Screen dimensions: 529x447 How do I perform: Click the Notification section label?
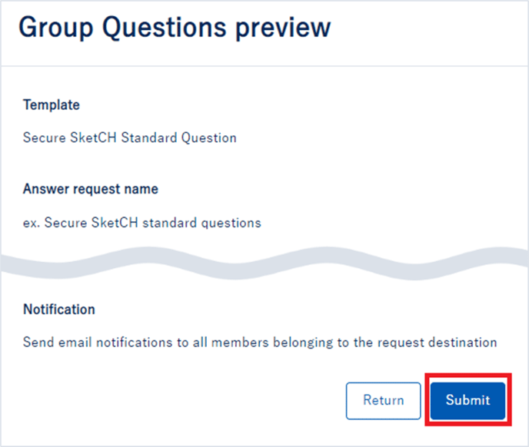coord(59,309)
